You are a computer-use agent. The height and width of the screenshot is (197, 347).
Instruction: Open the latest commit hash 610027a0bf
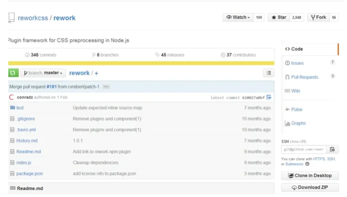(x=253, y=98)
